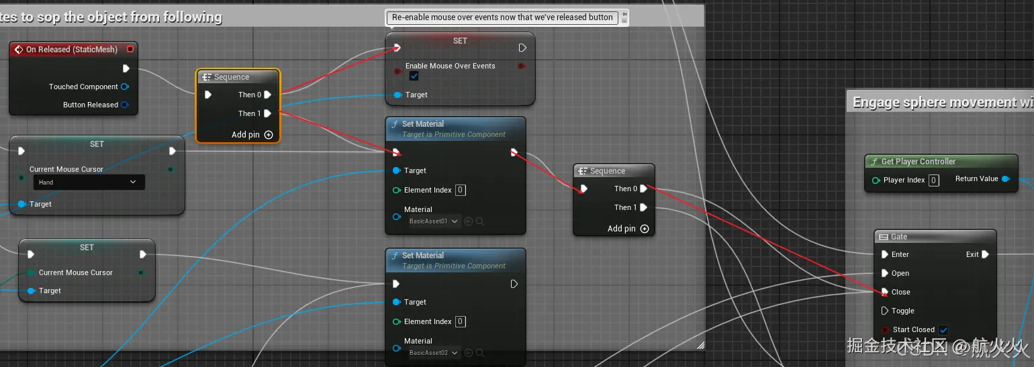Click the exec output pin of On Released node
Viewport: 1034px width, 367px height.
(x=126, y=68)
